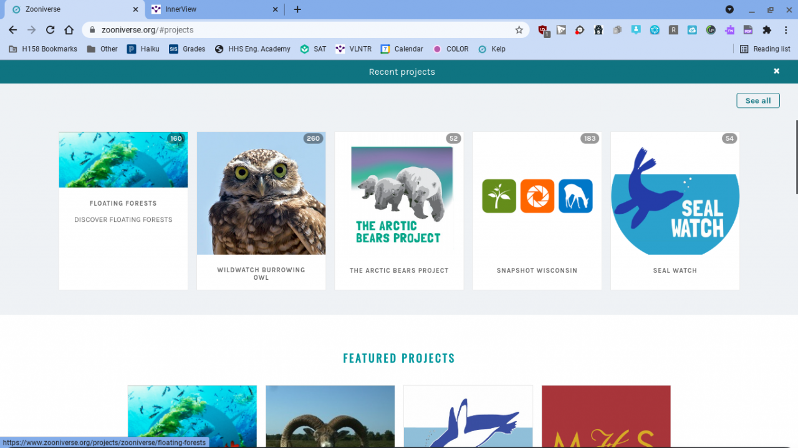Open featured red gold-lettered project thumbnail
Image resolution: width=798 pixels, height=448 pixels.
coord(606,416)
